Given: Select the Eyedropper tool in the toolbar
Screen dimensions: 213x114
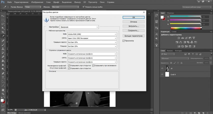Looking at the screenshot, I should coord(3,36).
